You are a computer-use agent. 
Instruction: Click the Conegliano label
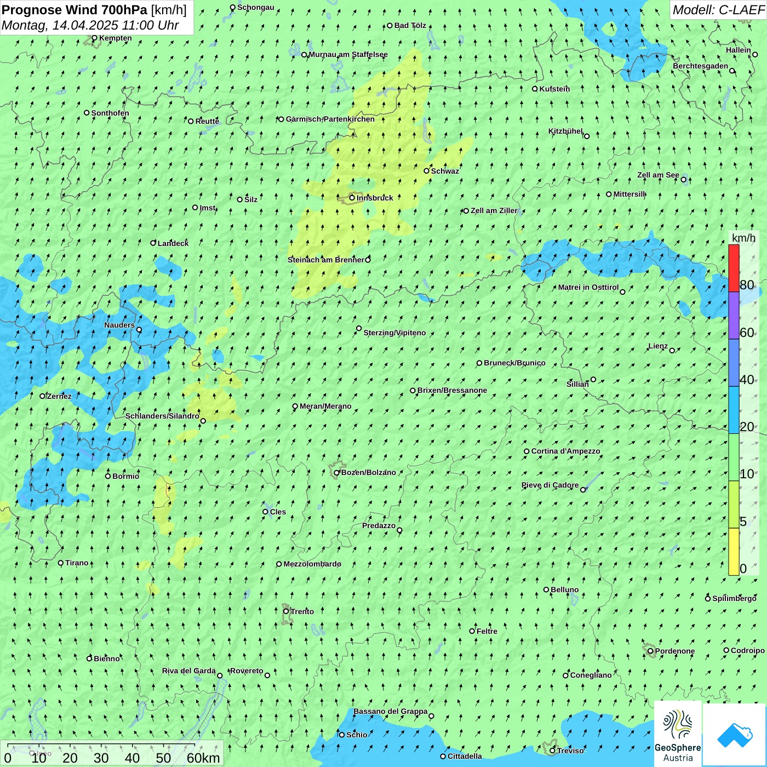coord(591,675)
